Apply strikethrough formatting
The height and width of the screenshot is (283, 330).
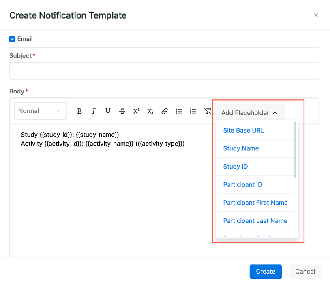122,111
